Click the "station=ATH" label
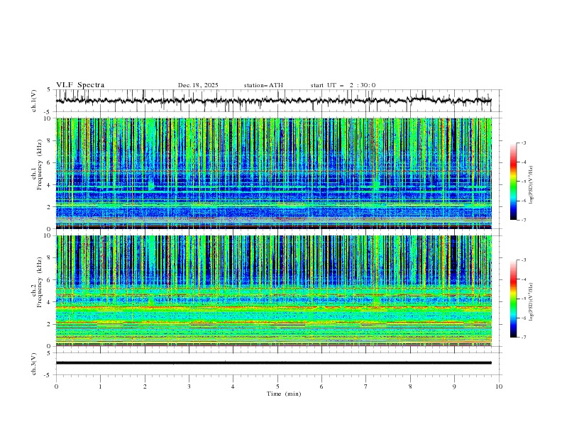The height and width of the screenshot is (434, 562). point(263,85)
